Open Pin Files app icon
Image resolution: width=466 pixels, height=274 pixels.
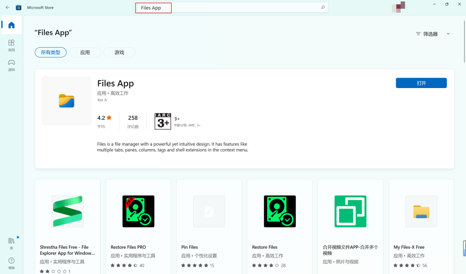pyautogui.click(x=209, y=212)
